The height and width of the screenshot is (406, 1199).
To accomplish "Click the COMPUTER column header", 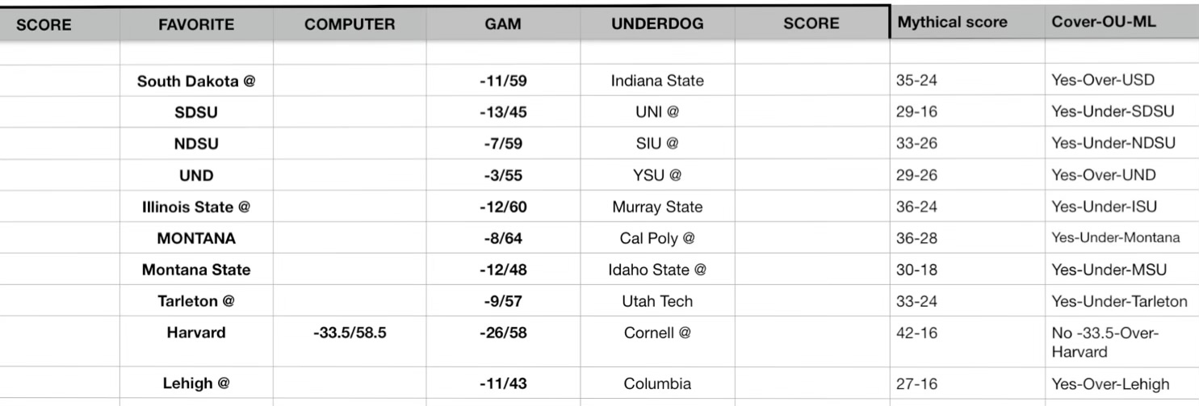I will click(x=350, y=24).
